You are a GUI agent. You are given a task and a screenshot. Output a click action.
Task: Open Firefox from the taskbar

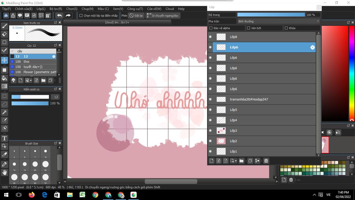[32, 195]
